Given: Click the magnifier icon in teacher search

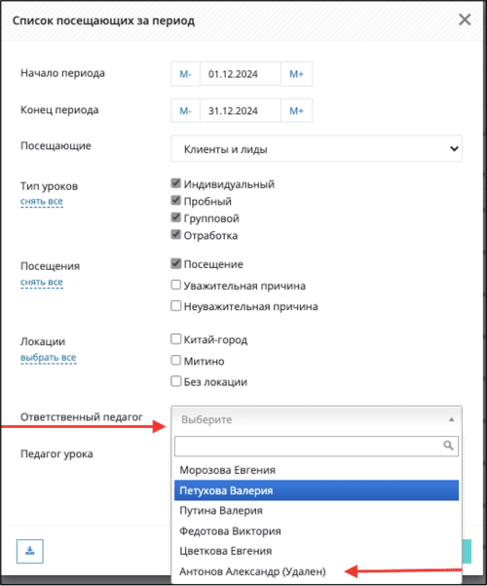Looking at the screenshot, I should 448,446.
